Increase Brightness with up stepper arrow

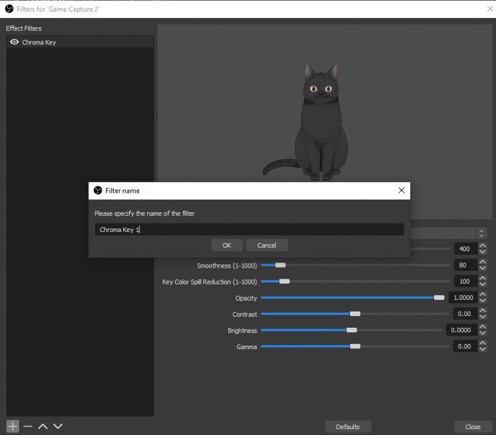pos(482,326)
